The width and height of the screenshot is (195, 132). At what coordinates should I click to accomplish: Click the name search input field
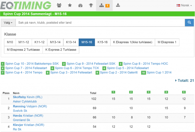pyautogui.click(x=100, y=22)
